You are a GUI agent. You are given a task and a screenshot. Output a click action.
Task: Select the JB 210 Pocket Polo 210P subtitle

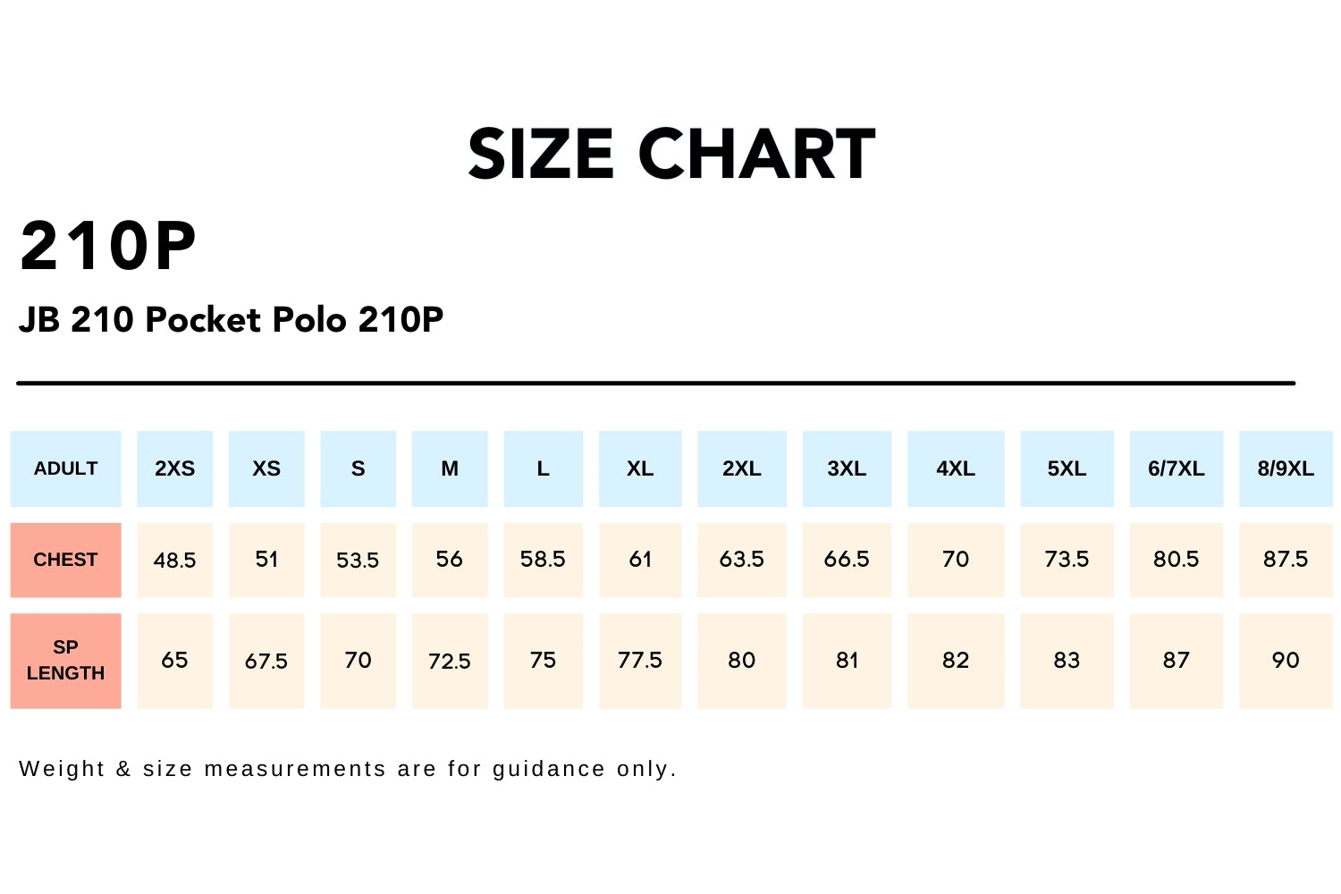tap(231, 319)
